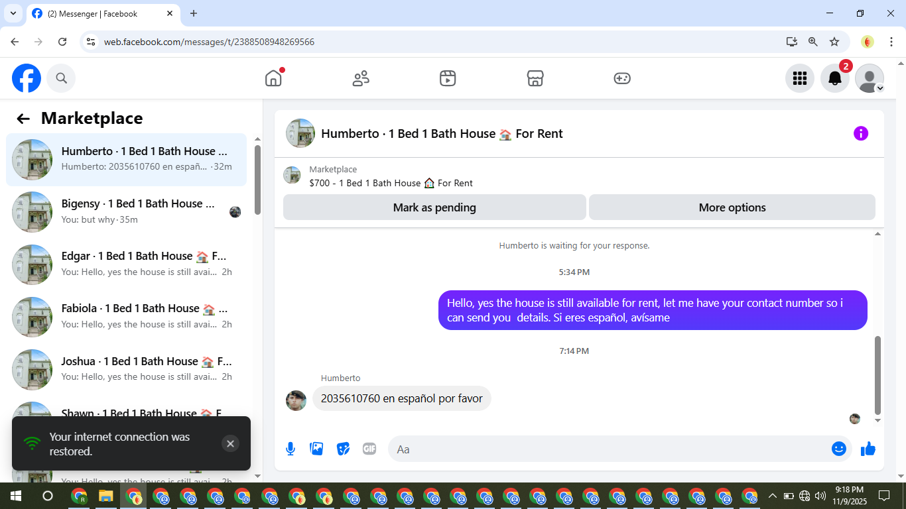The height and width of the screenshot is (509, 906).
Task: Go to the Home feed icon
Action: click(273, 78)
